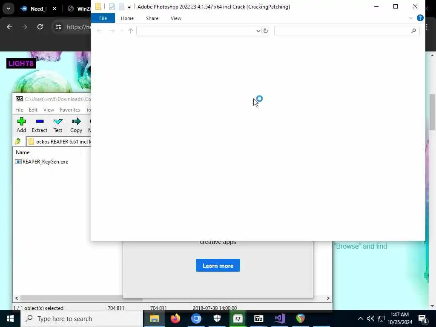
Task: Click the Test button in 7-Zip
Action: pyautogui.click(x=58, y=125)
